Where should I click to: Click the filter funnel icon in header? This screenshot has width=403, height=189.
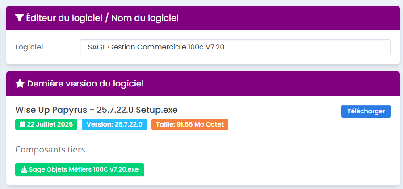tap(19, 18)
